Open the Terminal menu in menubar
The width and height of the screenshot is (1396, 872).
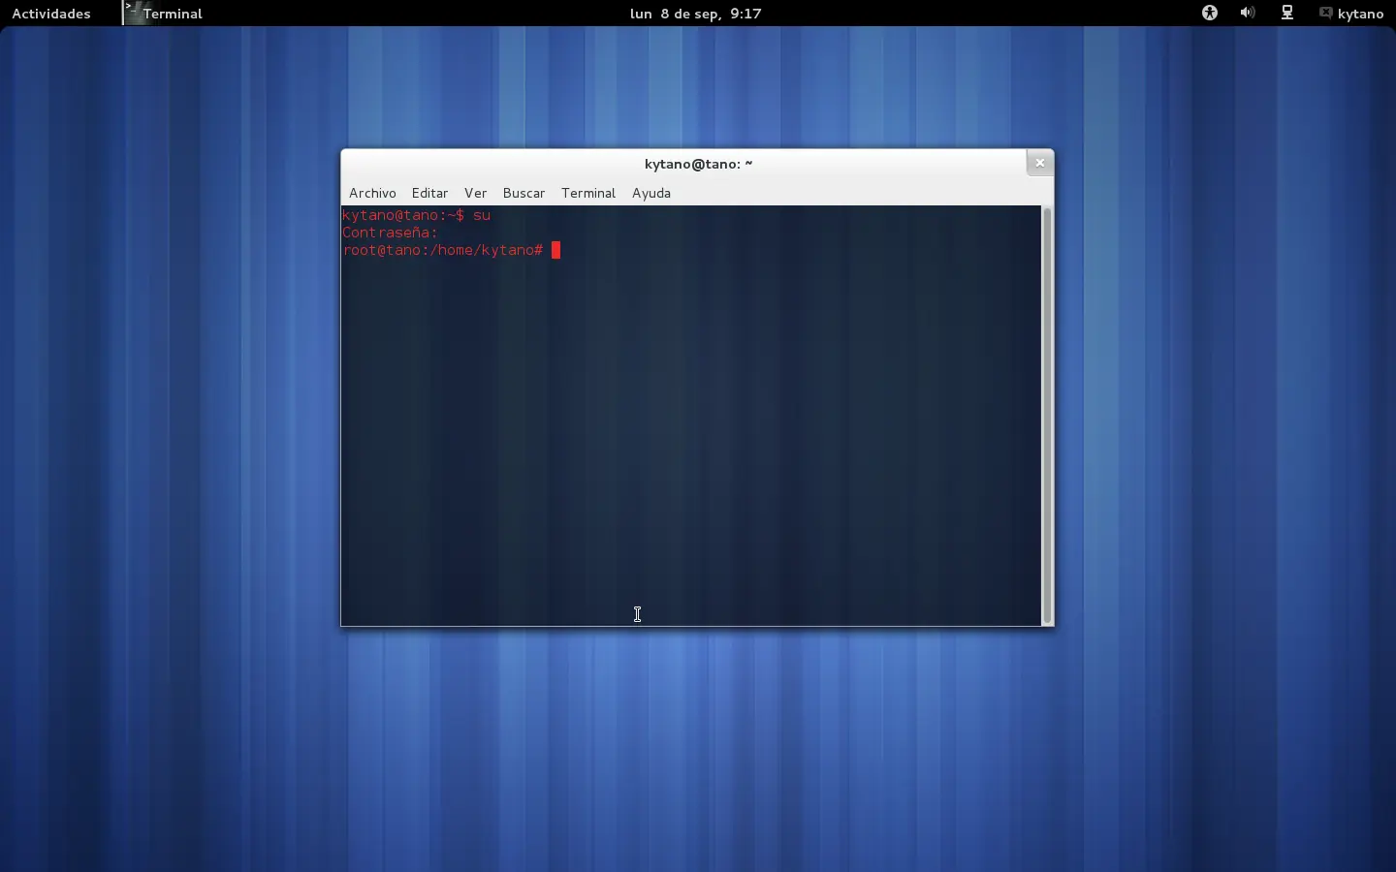click(588, 193)
